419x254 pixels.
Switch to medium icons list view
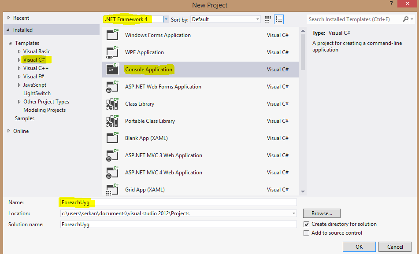(279, 19)
